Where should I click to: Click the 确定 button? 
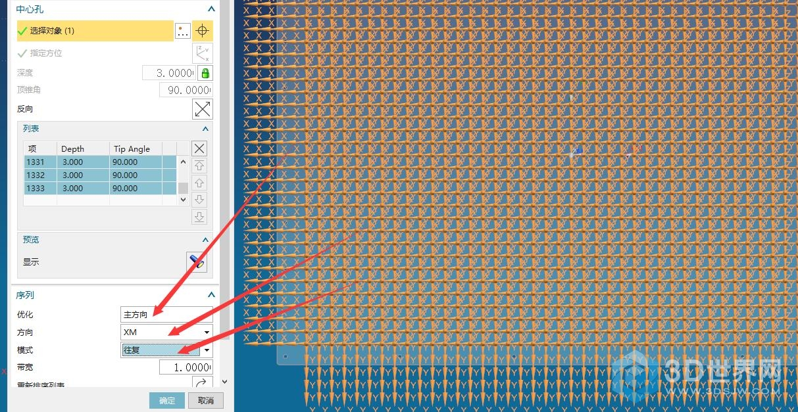[x=167, y=401]
